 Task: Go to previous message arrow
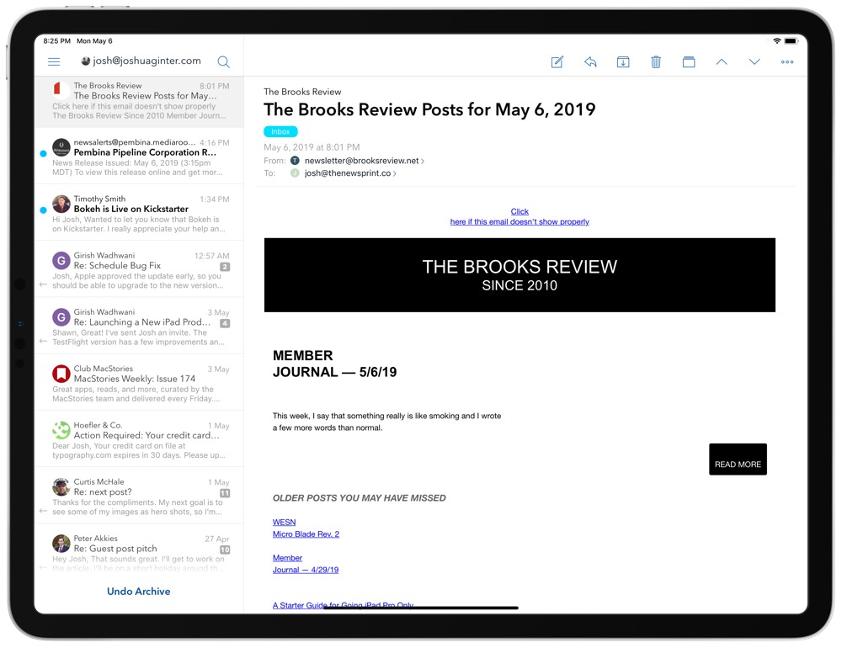point(722,61)
